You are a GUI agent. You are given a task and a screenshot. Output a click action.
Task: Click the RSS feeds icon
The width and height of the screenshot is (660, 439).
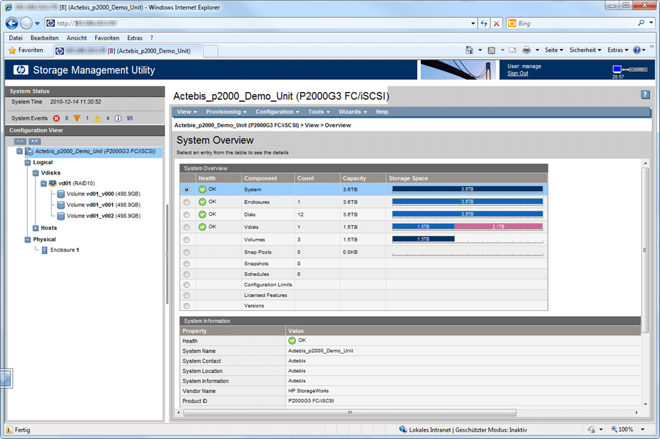491,50
